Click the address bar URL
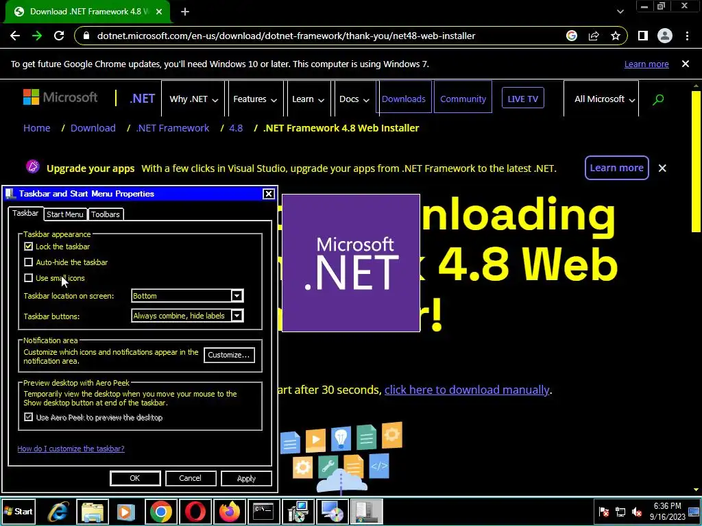The image size is (702, 526). 286,36
